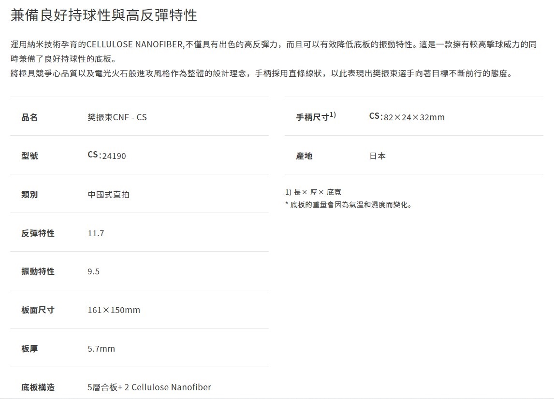
Task: Click the 品名 label
Action: click(29, 117)
